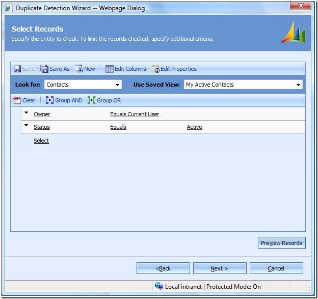Screen dimensions: 318x299
Task: Click the Group OR icon
Action: [x=91, y=100]
